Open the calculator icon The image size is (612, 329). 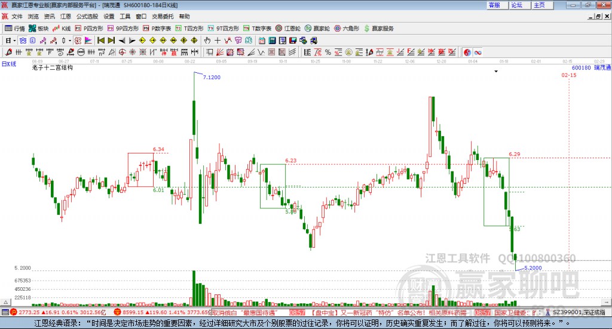click(x=272, y=41)
